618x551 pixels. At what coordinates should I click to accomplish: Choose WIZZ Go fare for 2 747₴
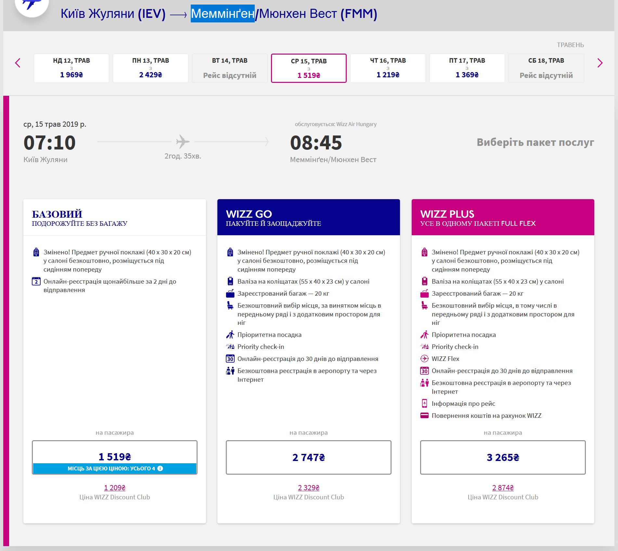(x=308, y=457)
